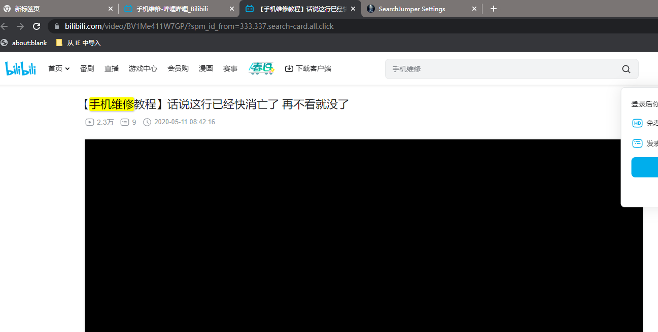This screenshot has height=332, width=658.
Task: Open about:blank bookmark
Action: [24, 43]
